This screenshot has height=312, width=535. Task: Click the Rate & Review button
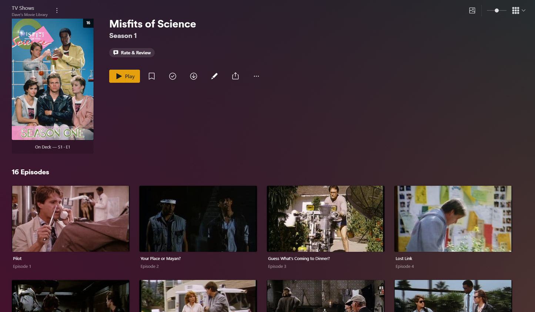pos(132,53)
